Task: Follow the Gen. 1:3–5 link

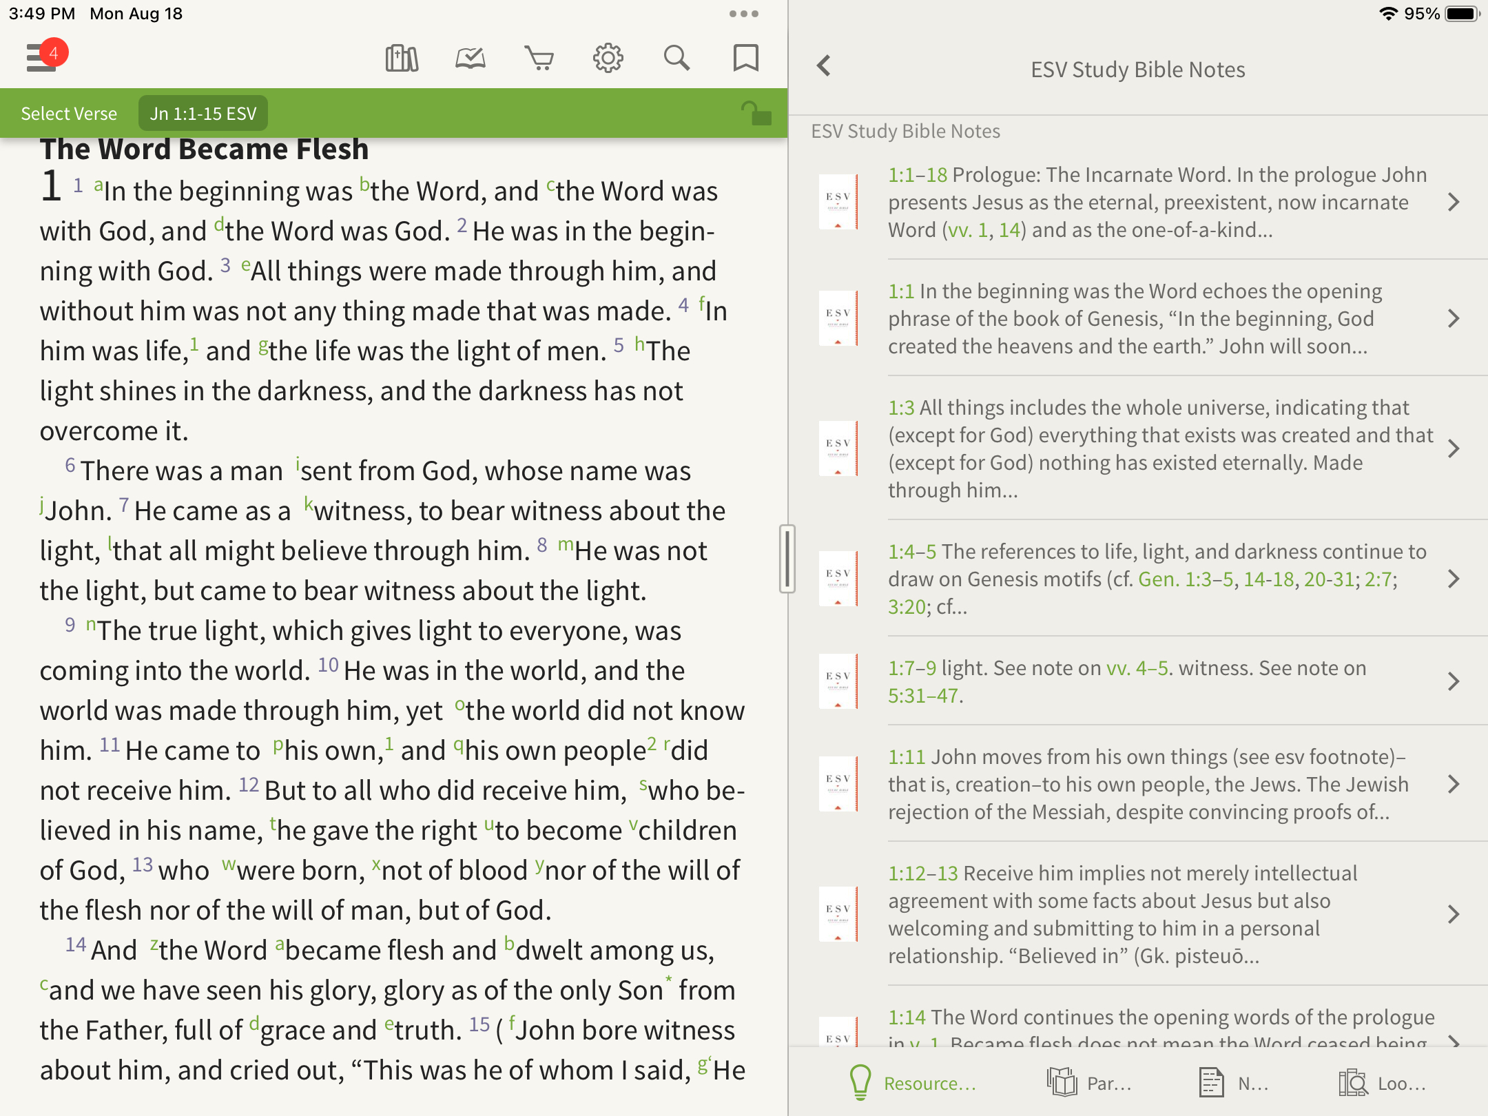Action: (1186, 579)
